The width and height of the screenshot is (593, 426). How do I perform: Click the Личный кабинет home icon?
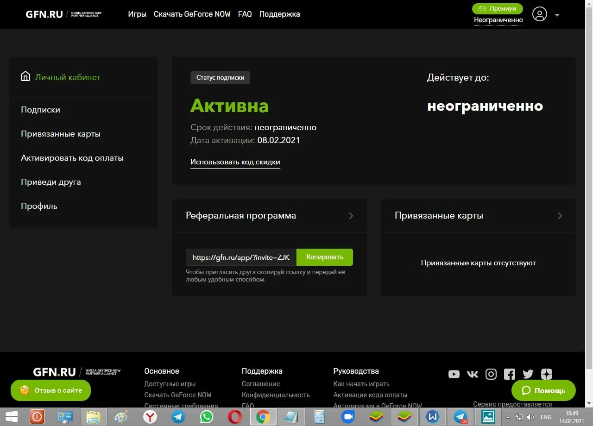point(25,76)
